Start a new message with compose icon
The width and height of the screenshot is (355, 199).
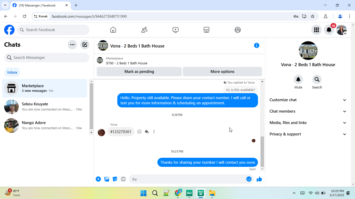(x=85, y=45)
